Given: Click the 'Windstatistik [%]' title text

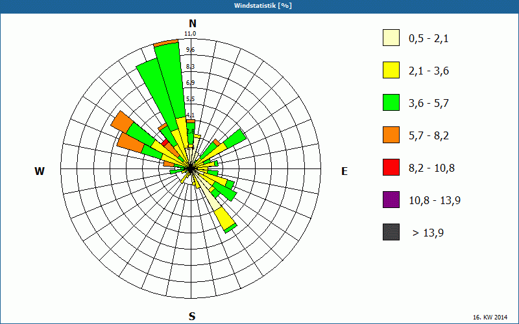Looking at the screenshot, I should pos(263,6).
